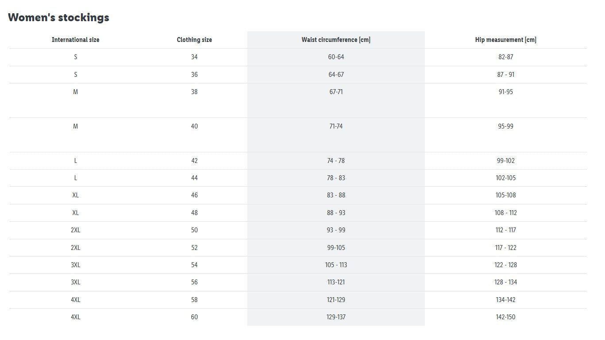Click hip value 102-105
Image resolution: width=605 pixels, height=340 pixels.
point(505,178)
